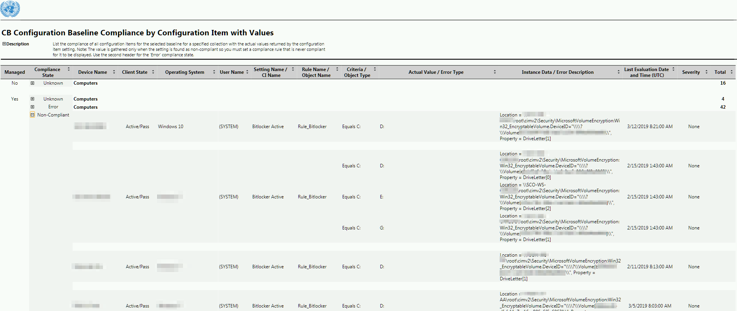Screen dimensions: 737x311
Task: Select the total value 16
Action: (723, 83)
